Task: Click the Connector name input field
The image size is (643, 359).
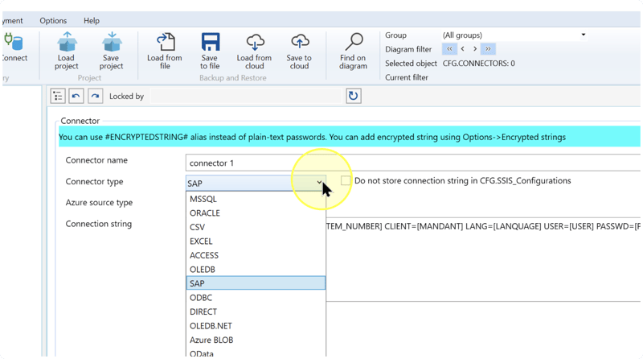Action: 413,163
